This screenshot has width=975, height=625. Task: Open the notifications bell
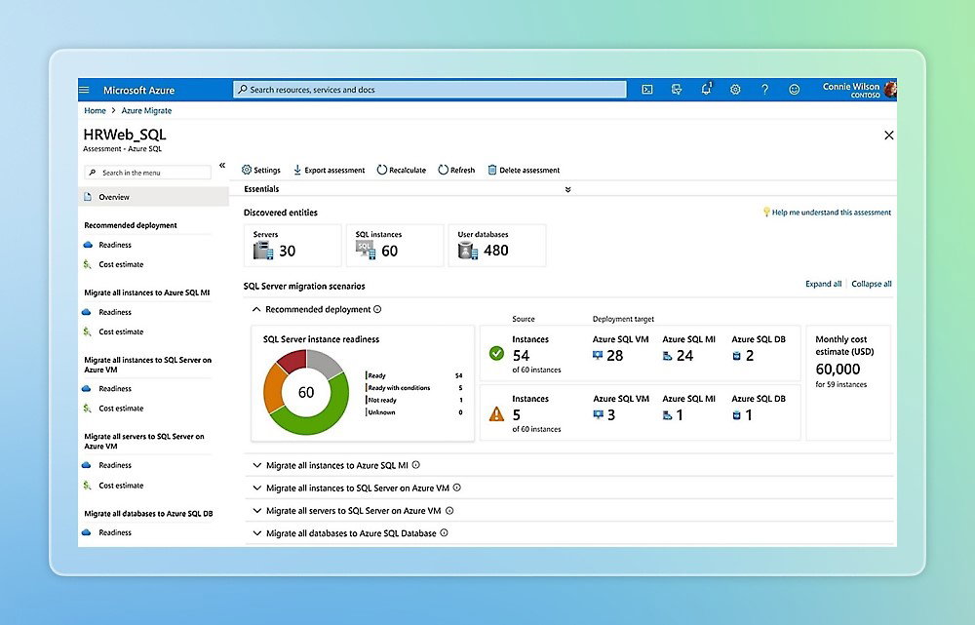click(706, 90)
